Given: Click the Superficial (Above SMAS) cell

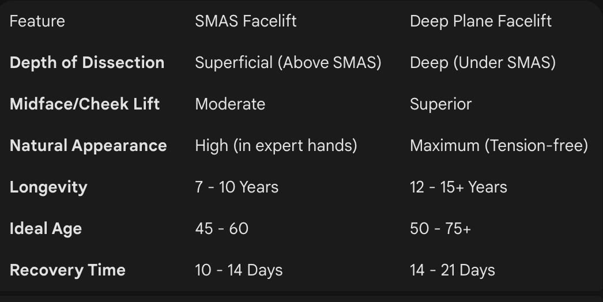Looking at the screenshot, I should tap(288, 63).
